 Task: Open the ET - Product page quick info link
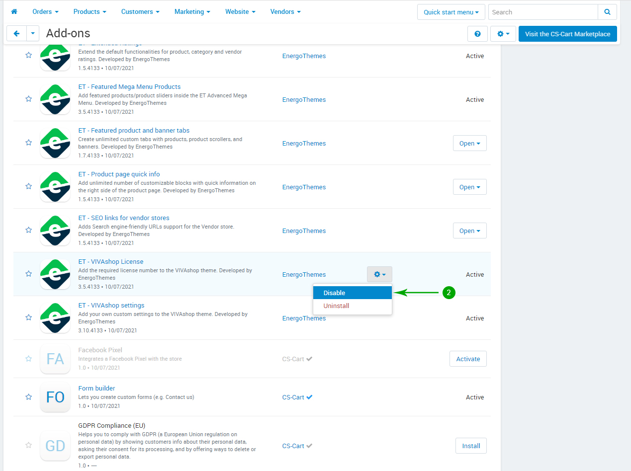[119, 174]
